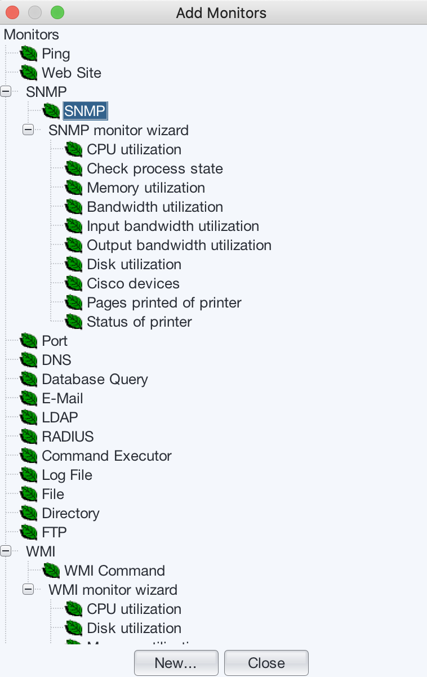This screenshot has height=677, width=427.
Task: Select the Bandwidth utilization entry
Action: pos(154,207)
